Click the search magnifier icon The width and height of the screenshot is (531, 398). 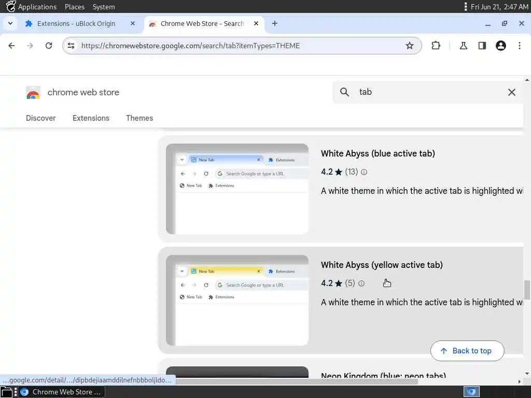coord(344,92)
